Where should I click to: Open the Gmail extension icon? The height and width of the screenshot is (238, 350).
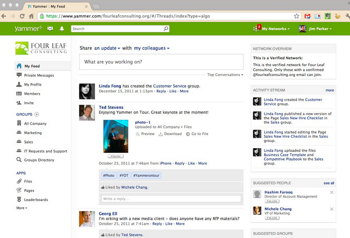tap(307, 16)
